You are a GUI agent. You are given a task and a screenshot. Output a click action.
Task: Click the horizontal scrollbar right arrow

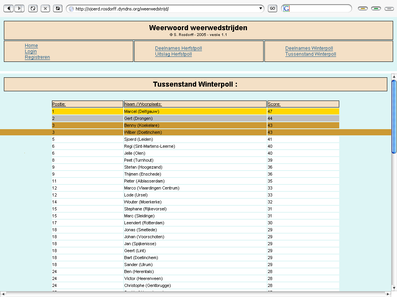[388, 294]
